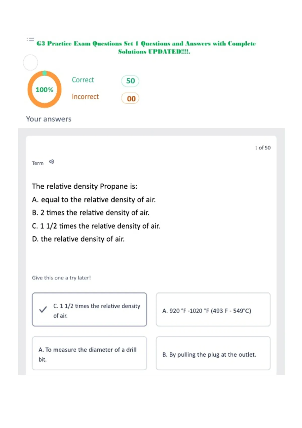
Task: Open the list menu icon by title
Action: 30,40
